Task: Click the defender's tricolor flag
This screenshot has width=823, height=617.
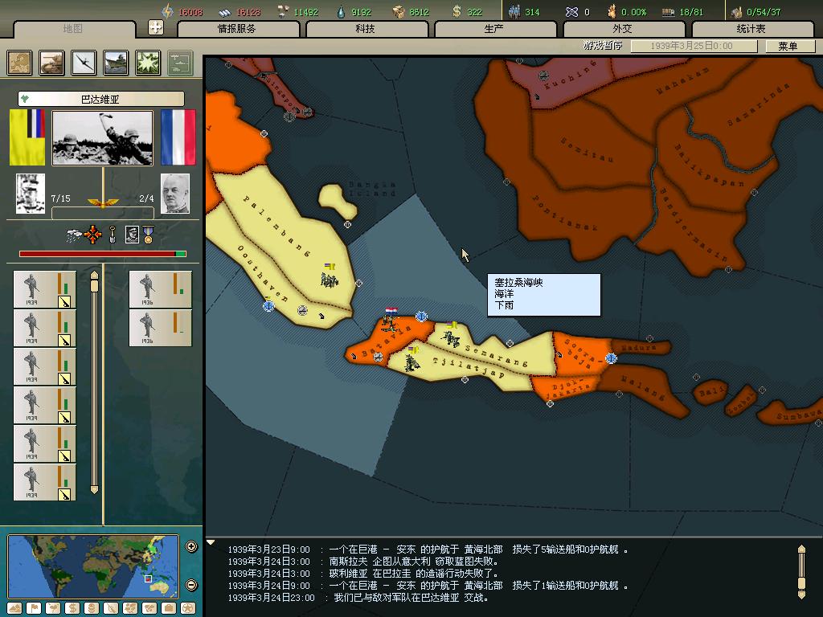Action: [x=178, y=137]
